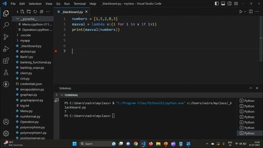Open the Selection menu

[35, 4]
